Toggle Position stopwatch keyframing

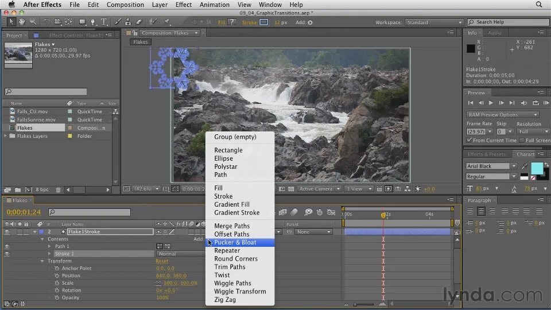57,276
